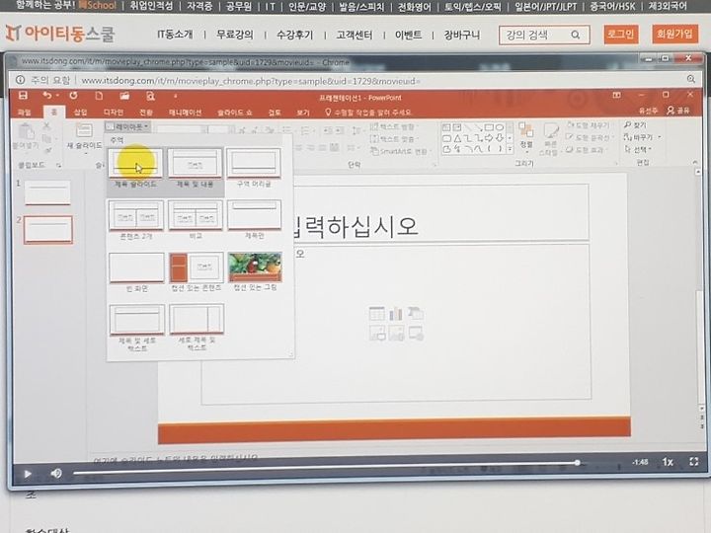Switch to the Slide Show (슬라이드 쇼) tab
711x533 pixels.
[234, 112]
